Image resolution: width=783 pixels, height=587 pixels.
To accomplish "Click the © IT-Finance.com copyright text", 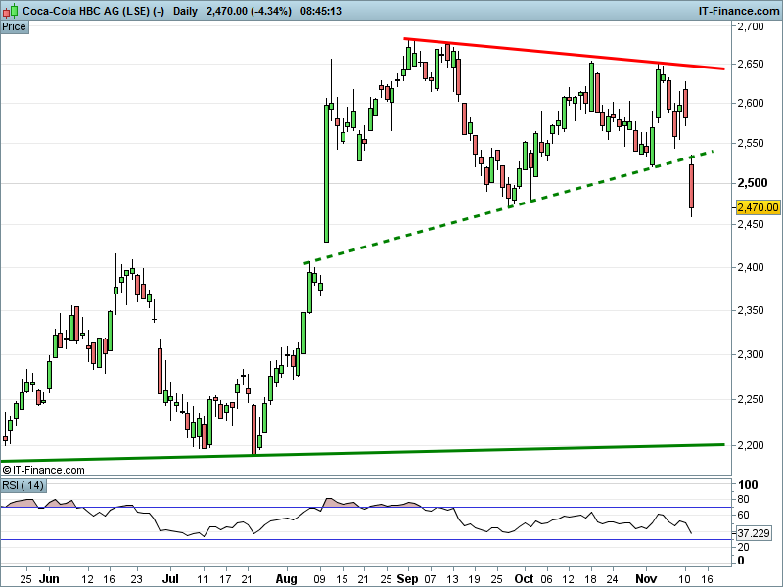I will [x=43, y=470].
